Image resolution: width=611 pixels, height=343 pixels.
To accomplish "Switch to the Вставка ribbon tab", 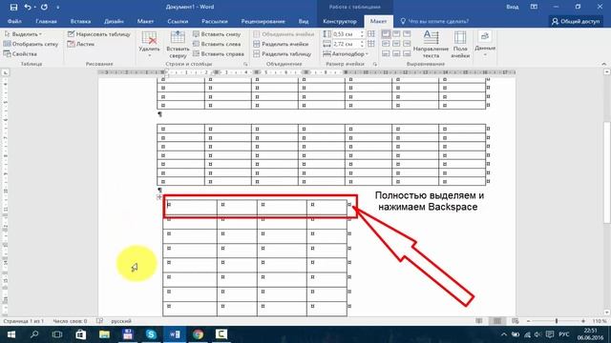I will point(80,21).
